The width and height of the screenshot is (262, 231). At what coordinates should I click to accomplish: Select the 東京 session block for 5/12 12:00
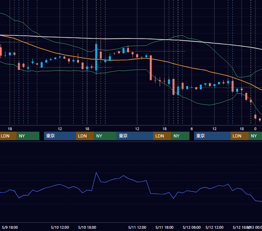[x=212, y=136]
